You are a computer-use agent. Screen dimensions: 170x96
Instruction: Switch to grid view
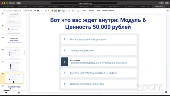click(x=19, y=93)
